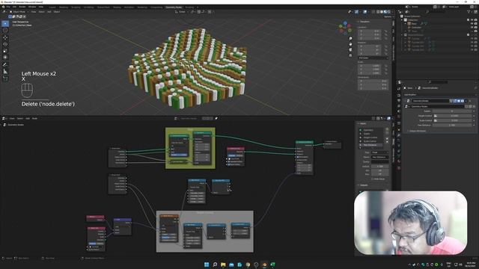Collapse the Collection tree item in outliner

tap(402, 20)
